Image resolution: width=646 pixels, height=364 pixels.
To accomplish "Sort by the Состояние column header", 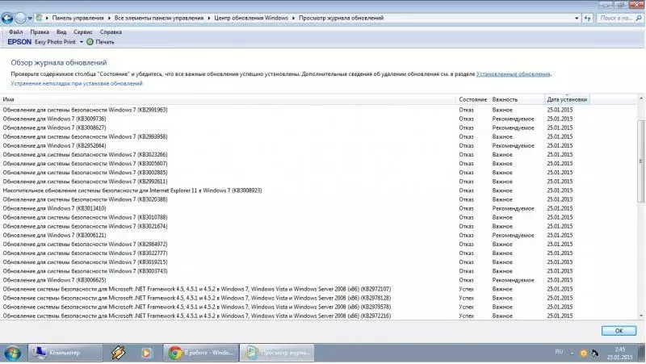I will point(473,99).
